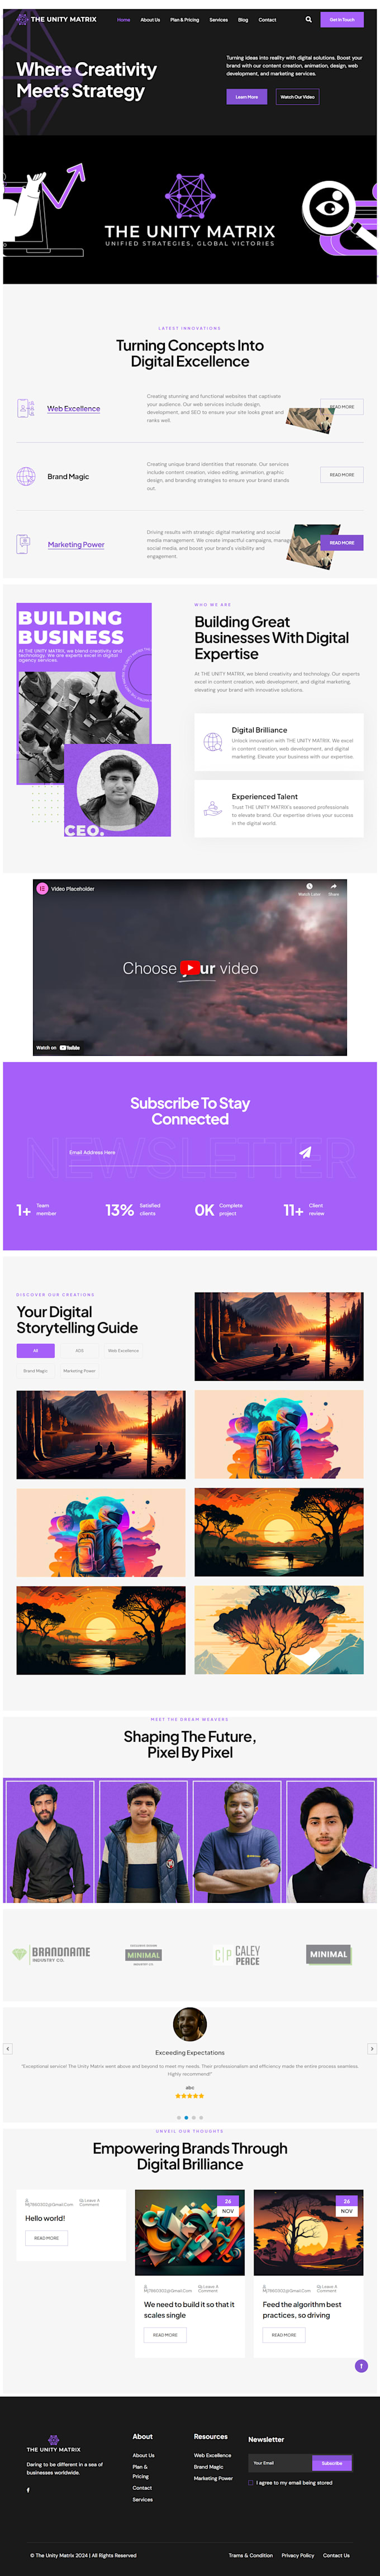Click the Facebook icon in the footer

tap(28, 2489)
